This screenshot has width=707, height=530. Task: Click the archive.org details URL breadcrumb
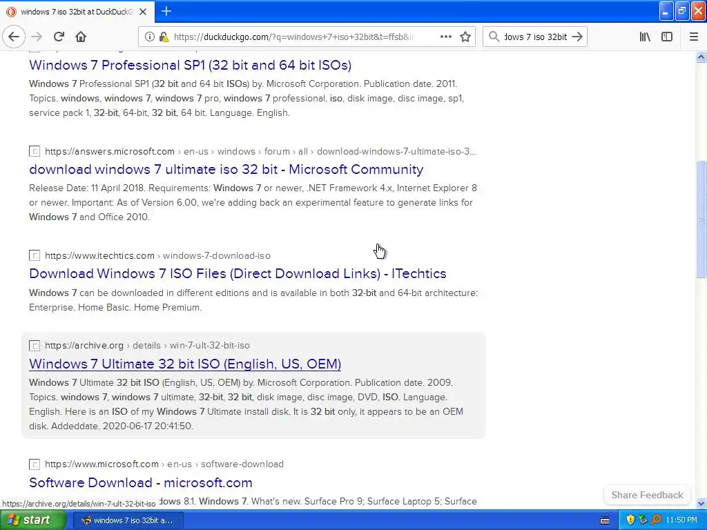pyautogui.click(x=147, y=345)
